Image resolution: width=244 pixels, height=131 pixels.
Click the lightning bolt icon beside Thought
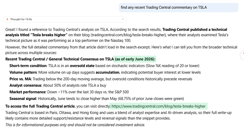pyautogui.click(x=7, y=19)
